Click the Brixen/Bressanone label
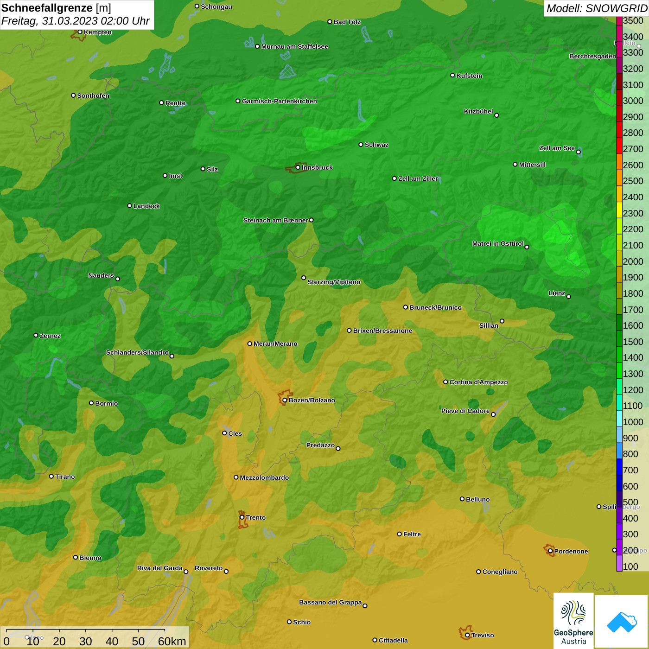The height and width of the screenshot is (649, 649). [382, 331]
